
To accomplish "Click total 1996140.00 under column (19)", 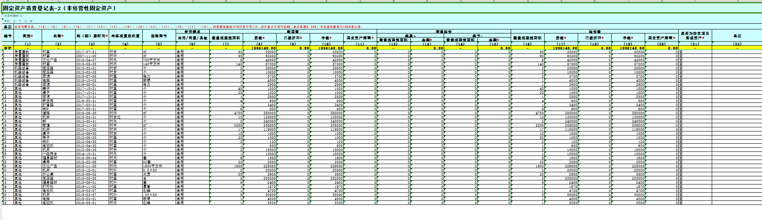I will coord(628,48).
